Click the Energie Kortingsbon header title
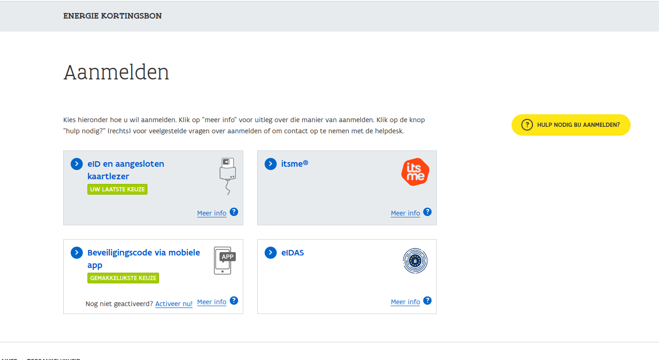The image size is (659, 360). click(113, 16)
